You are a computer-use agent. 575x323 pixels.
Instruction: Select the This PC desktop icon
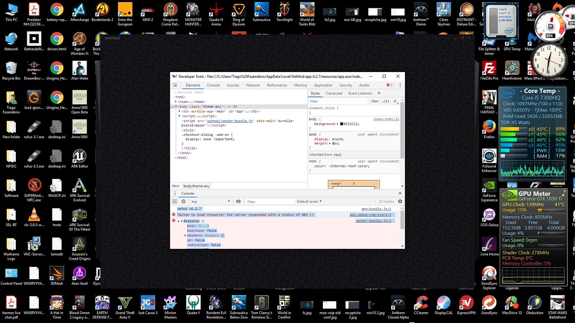coord(11,12)
